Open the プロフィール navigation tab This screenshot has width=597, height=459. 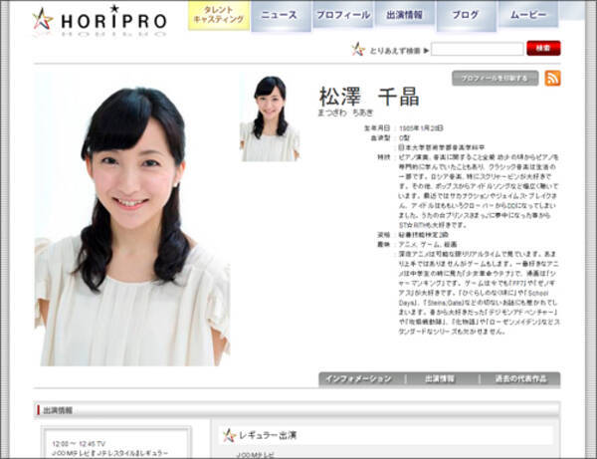[342, 16]
